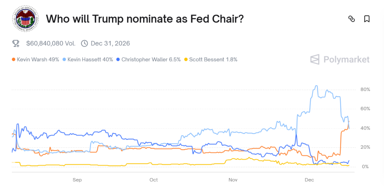Image resolution: width=384 pixels, height=186 pixels.
Task: Bookmark this Fed Chair market
Action: coord(367,19)
